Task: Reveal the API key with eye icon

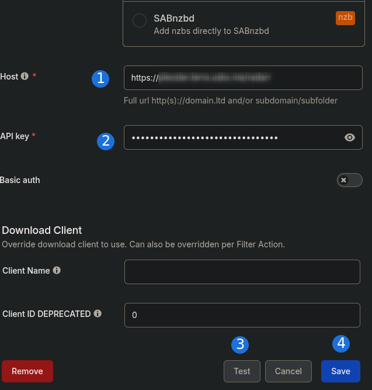Action: click(x=350, y=137)
